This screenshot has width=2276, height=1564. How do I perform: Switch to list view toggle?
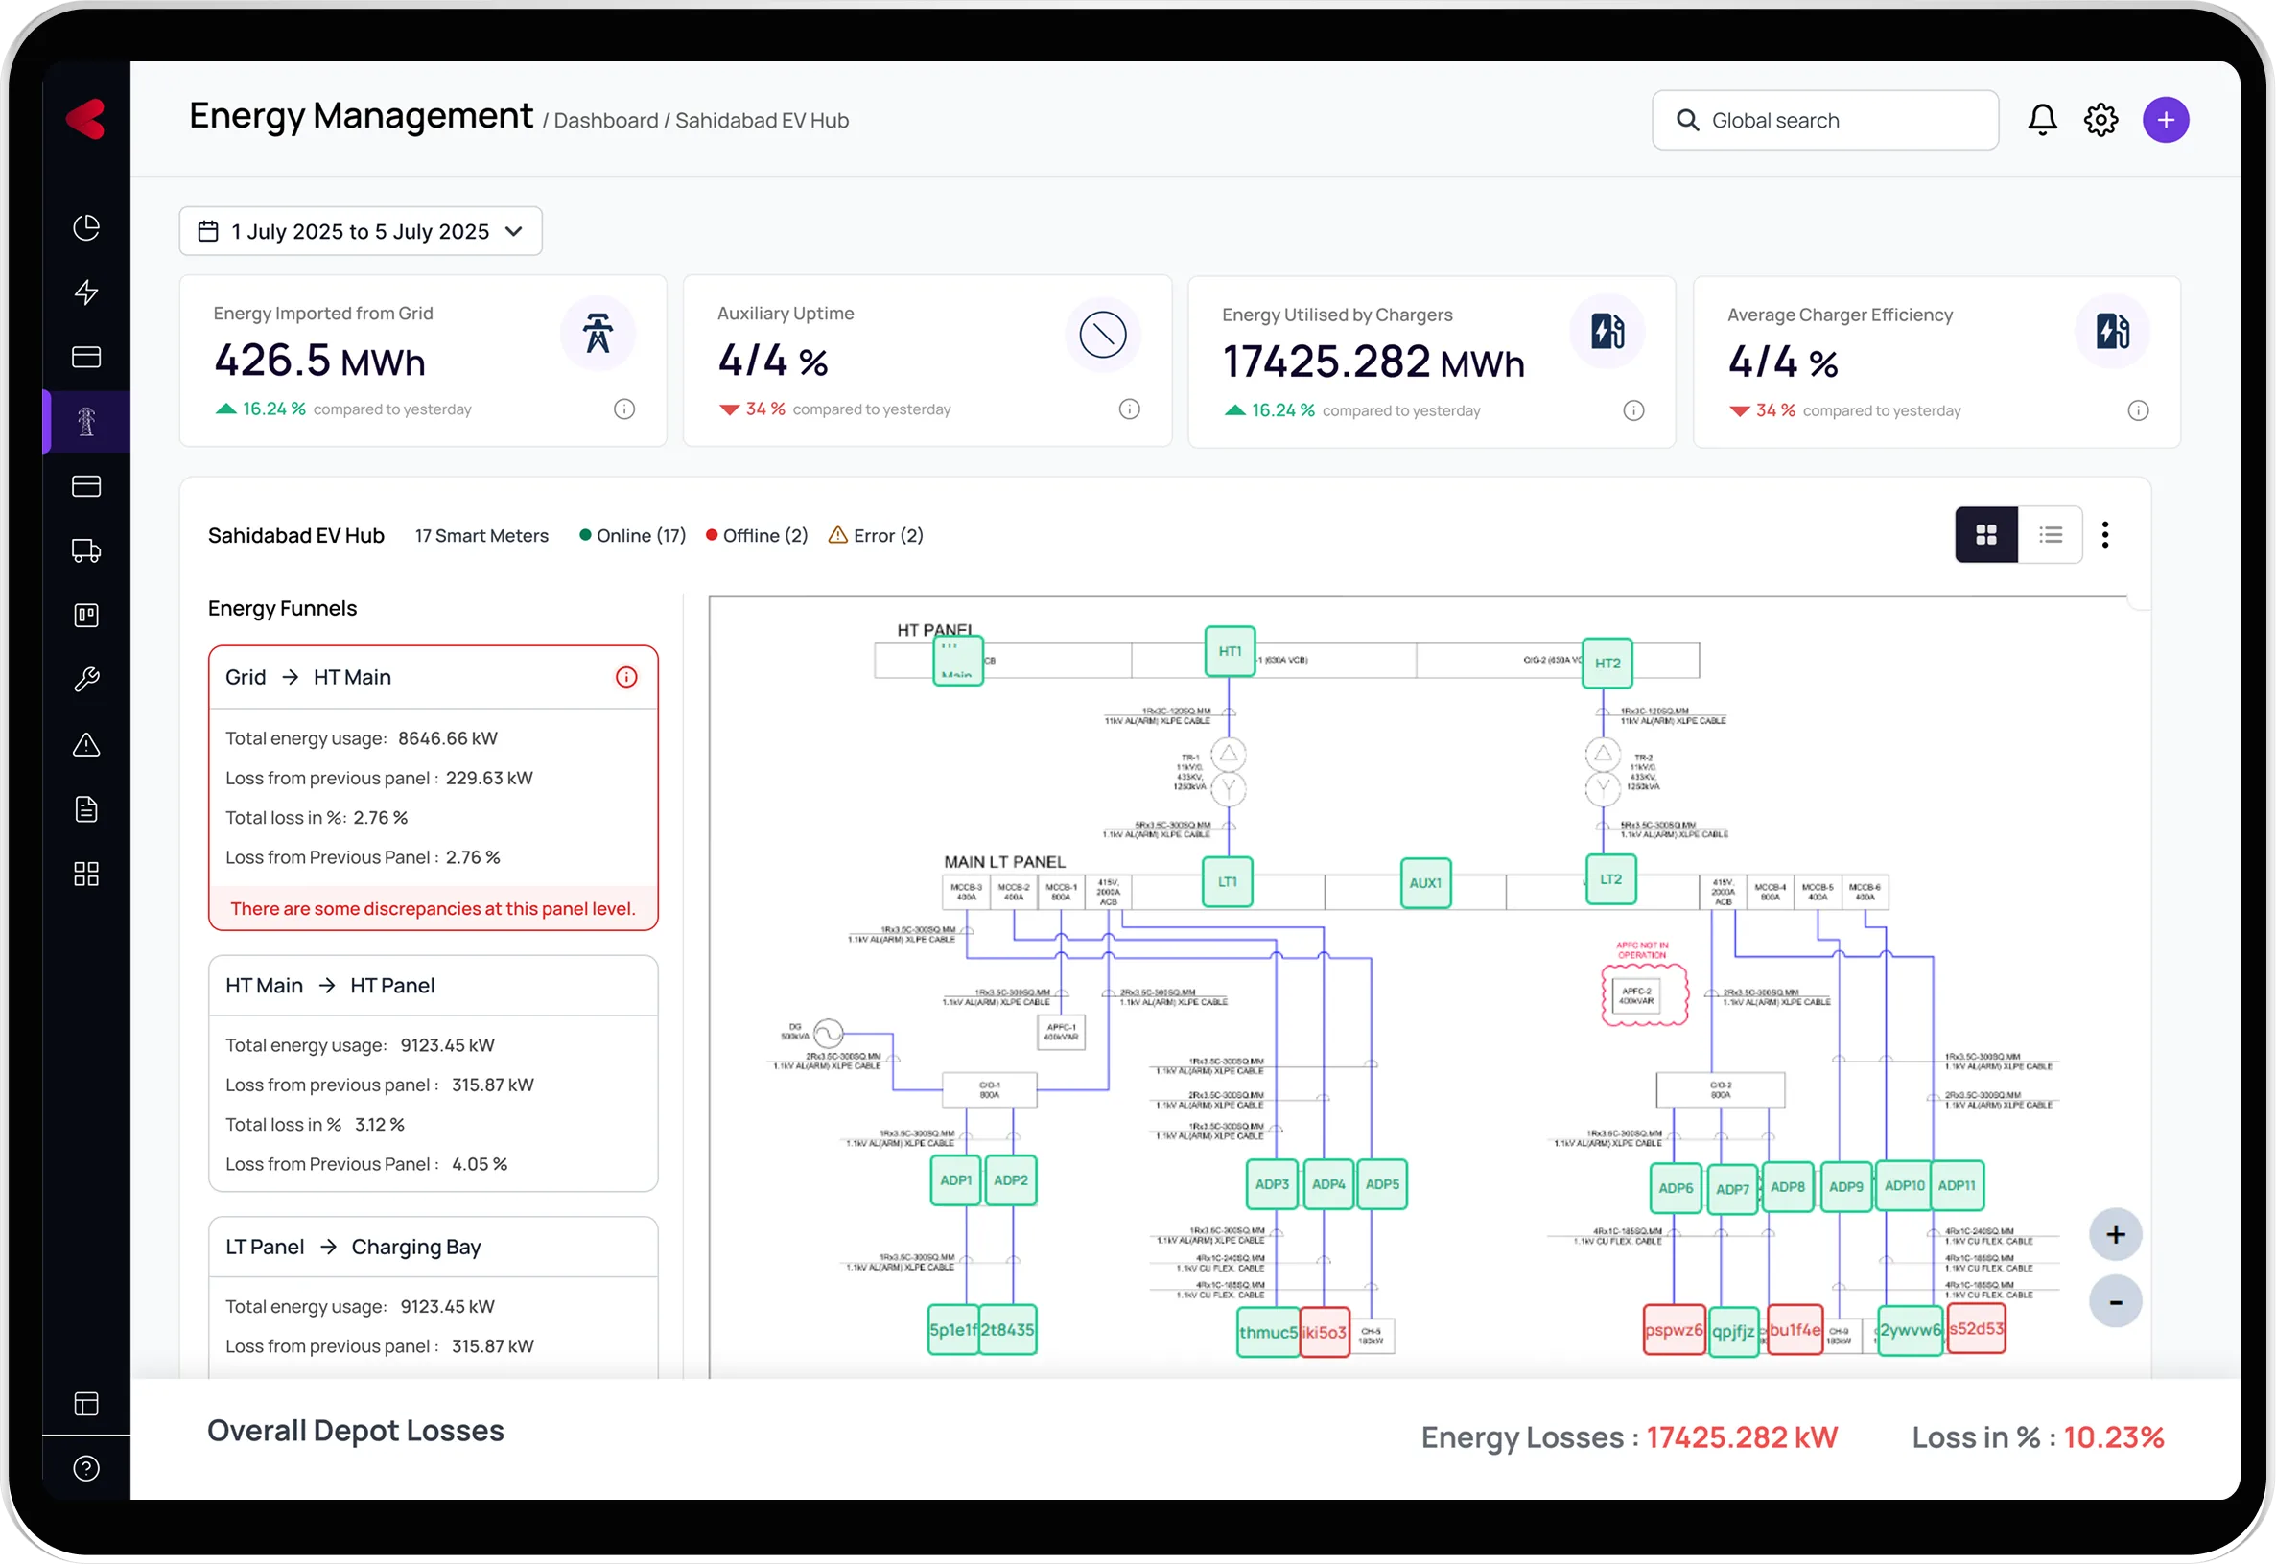click(x=2051, y=535)
